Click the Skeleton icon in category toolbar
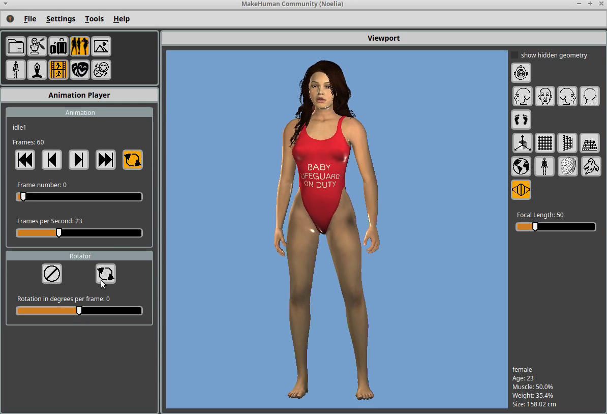Screen dimensions: 607x414 [16, 70]
